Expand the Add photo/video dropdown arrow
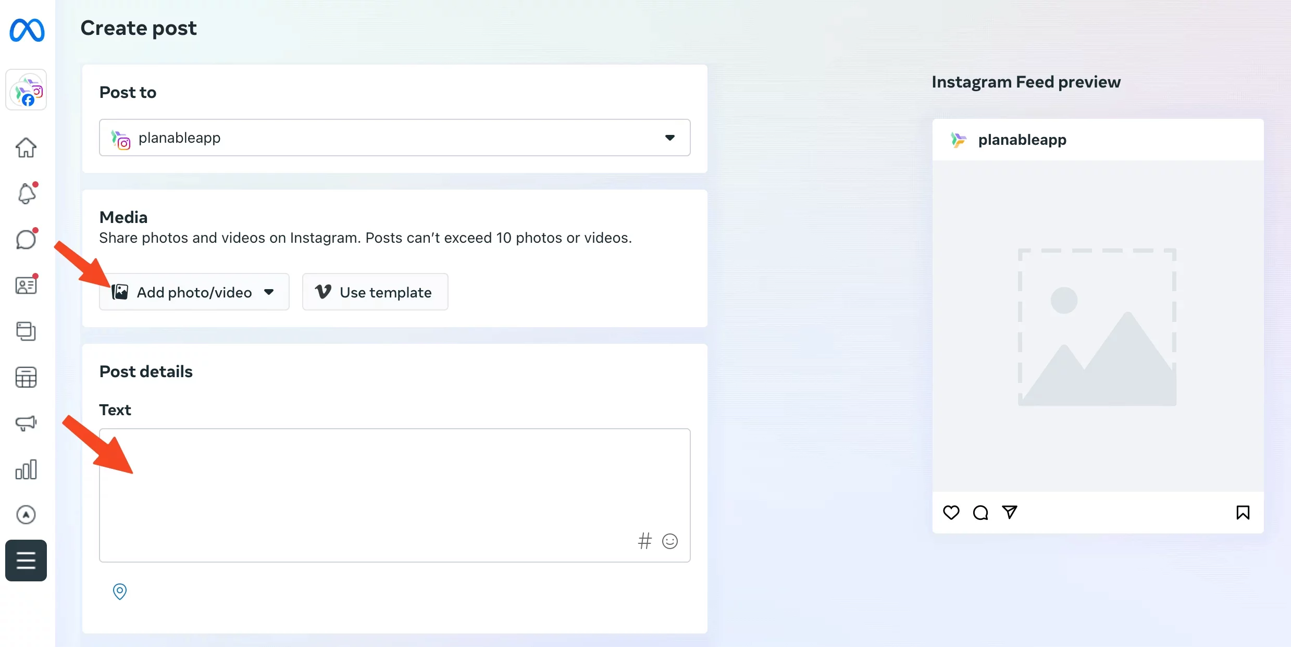The width and height of the screenshot is (1291, 647). click(x=269, y=292)
